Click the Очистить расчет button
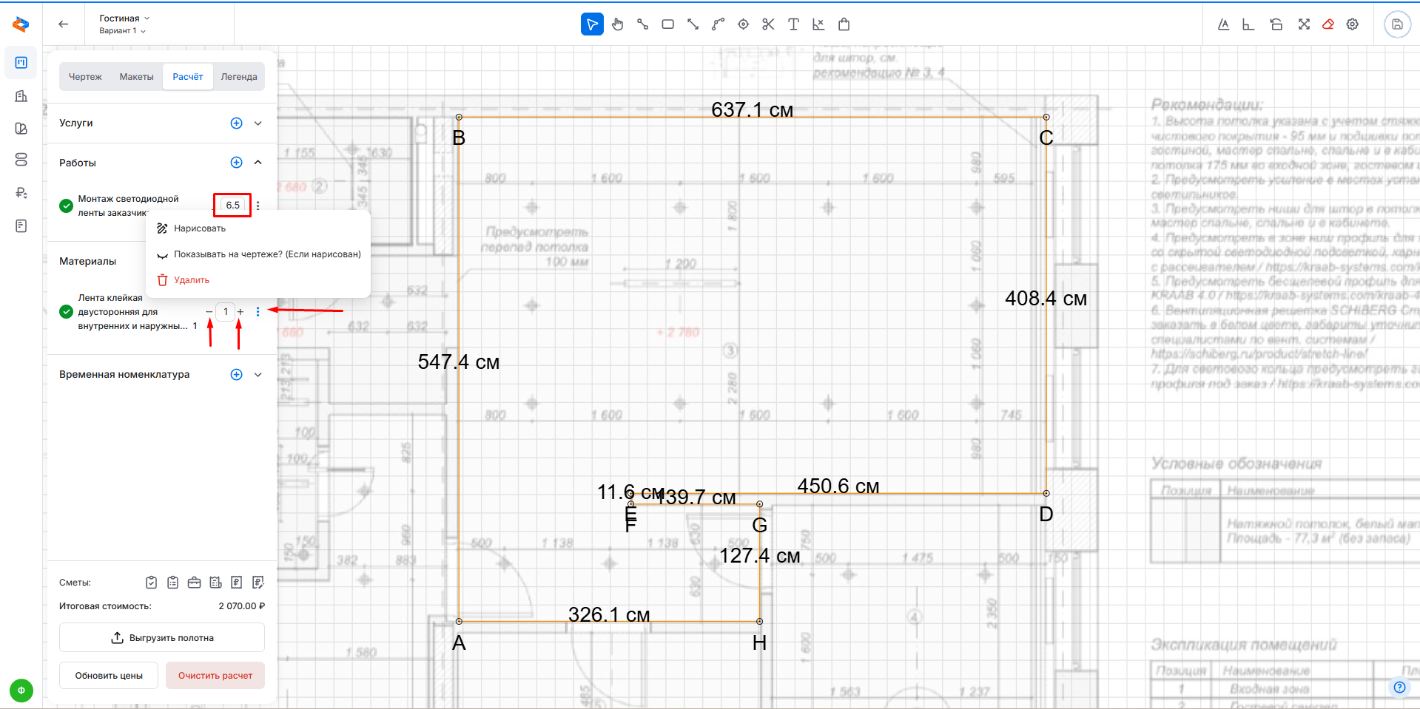 point(215,676)
